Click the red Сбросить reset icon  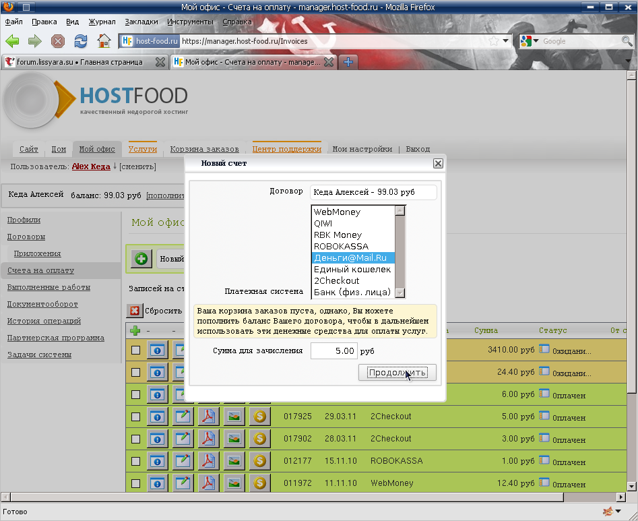134,311
